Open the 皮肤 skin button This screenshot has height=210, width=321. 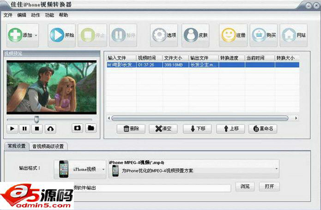196,35
